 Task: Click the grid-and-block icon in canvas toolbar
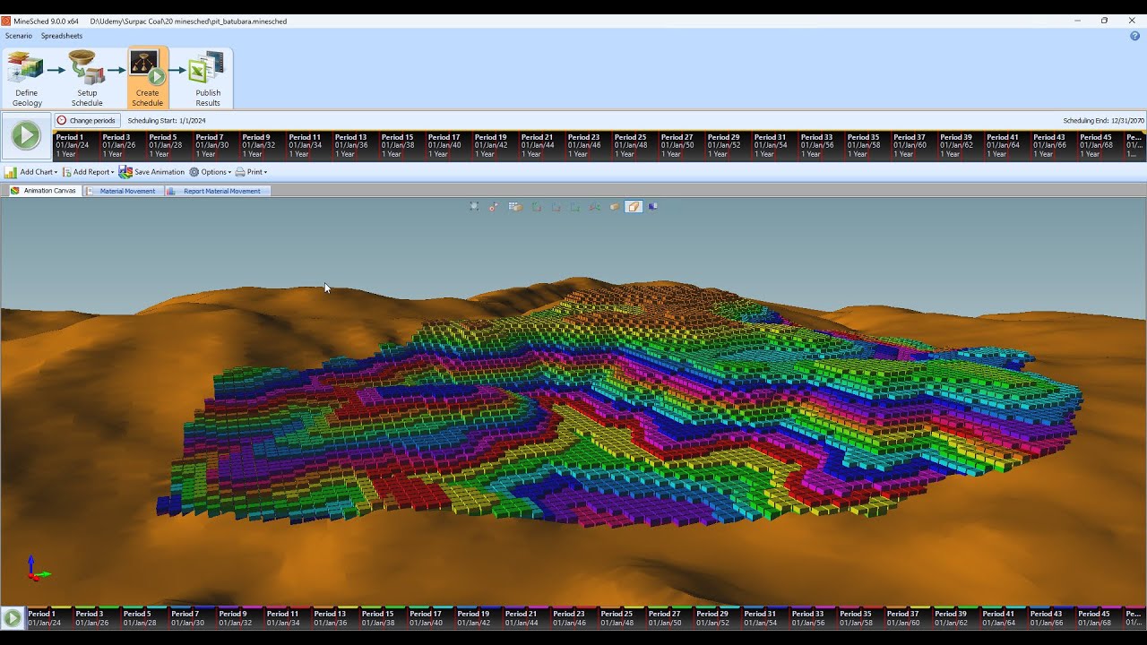(515, 207)
